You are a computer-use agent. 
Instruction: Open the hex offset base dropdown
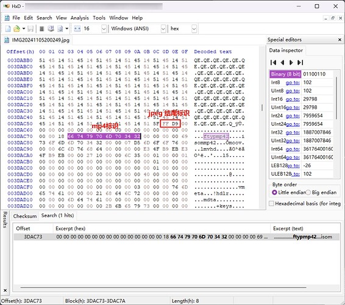(194, 29)
